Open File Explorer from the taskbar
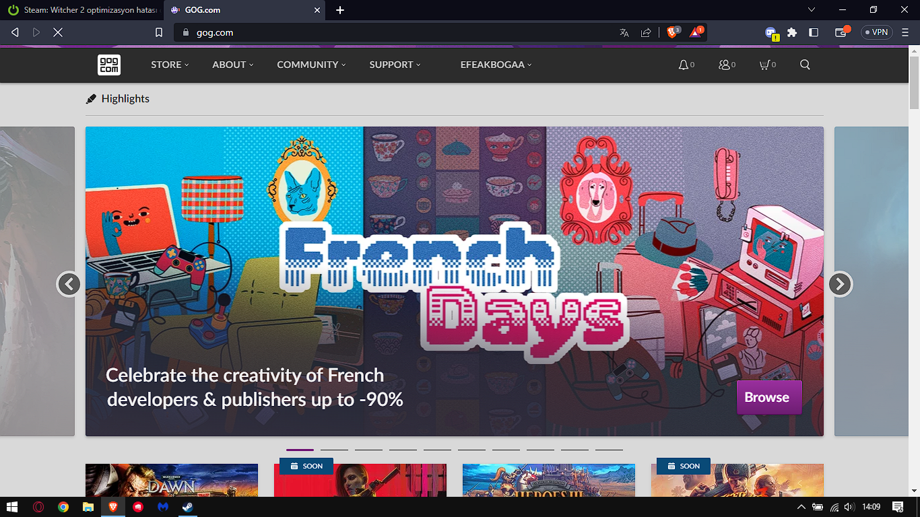 coord(88,507)
